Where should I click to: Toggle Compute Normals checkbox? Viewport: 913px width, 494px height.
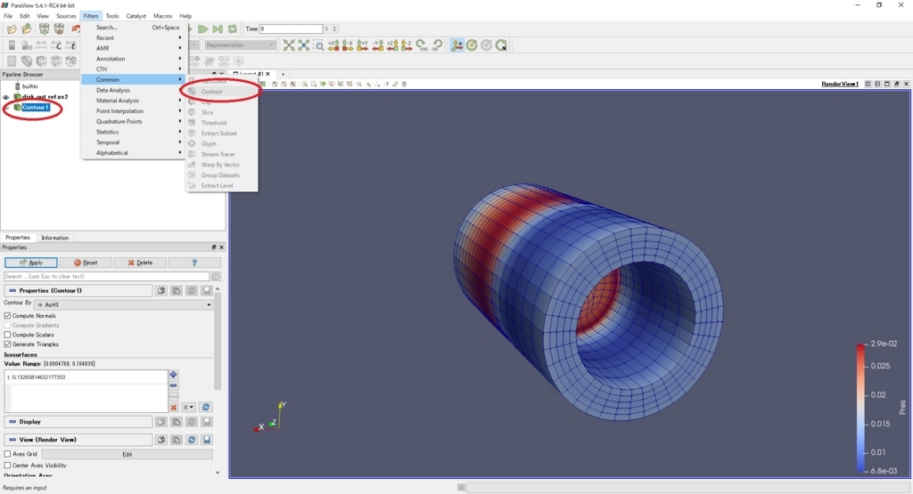pyautogui.click(x=7, y=316)
